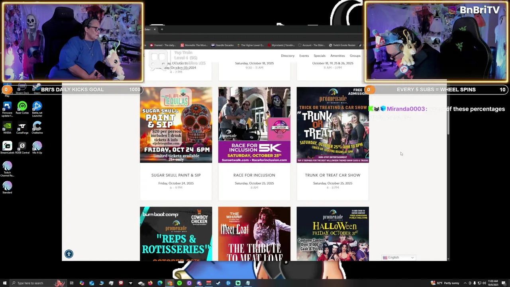
Task: Open Twitch Channel Re... desktop shortcut
Action: pyautogui.click(x=7, y=169)
